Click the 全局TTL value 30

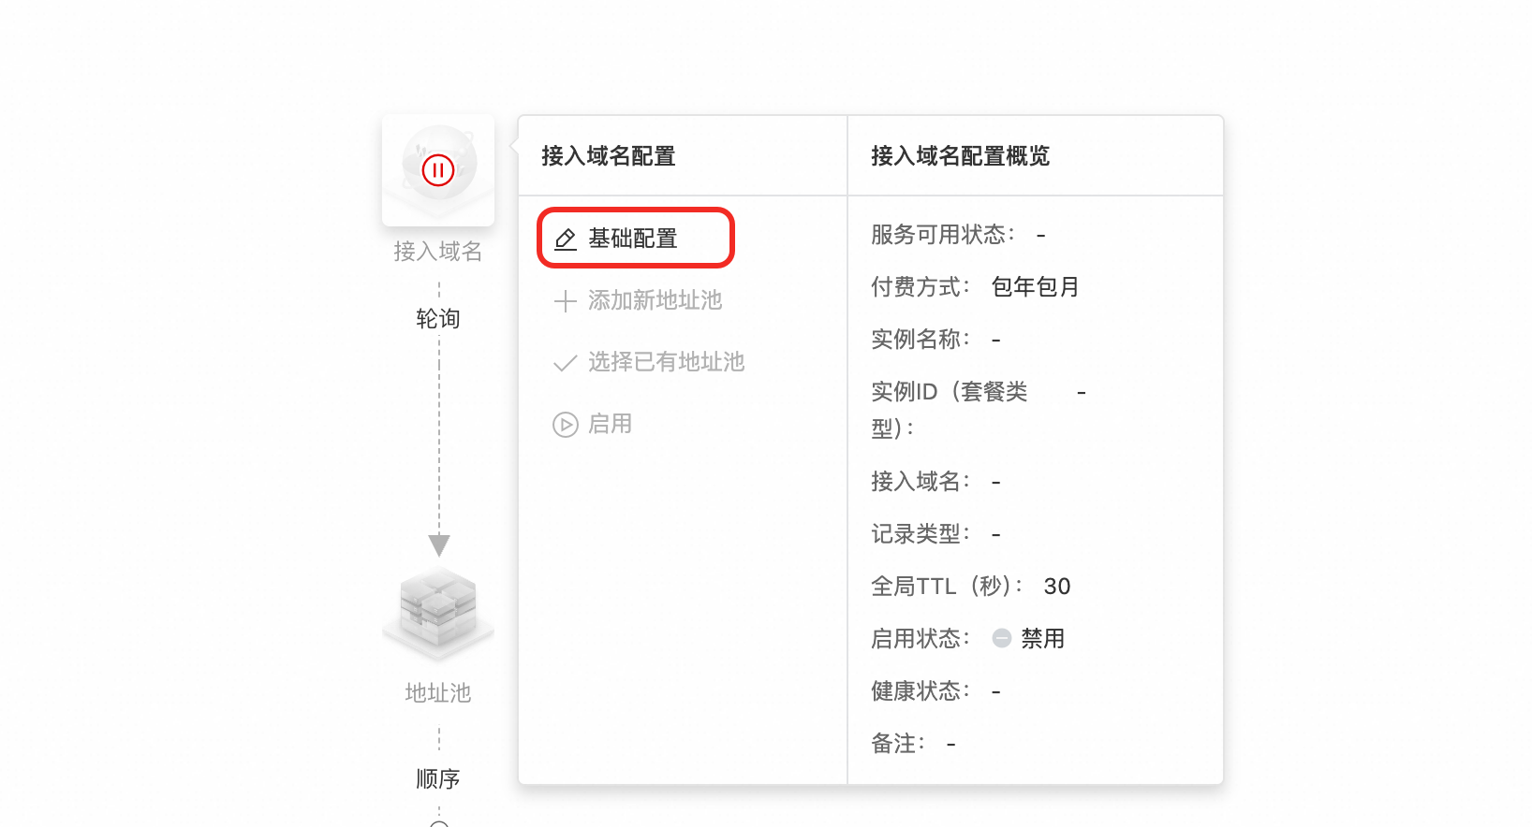tap(1056, 586)
